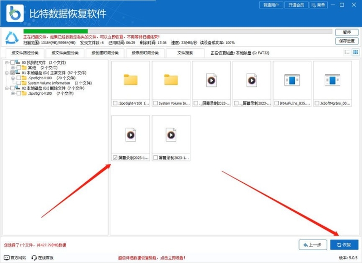Image resolution: width=362 pixels, height=263 pixels.
Task: Check the .Spotlight-V100 folder thumbnail checkbox
Action: (x=115, y=104)
